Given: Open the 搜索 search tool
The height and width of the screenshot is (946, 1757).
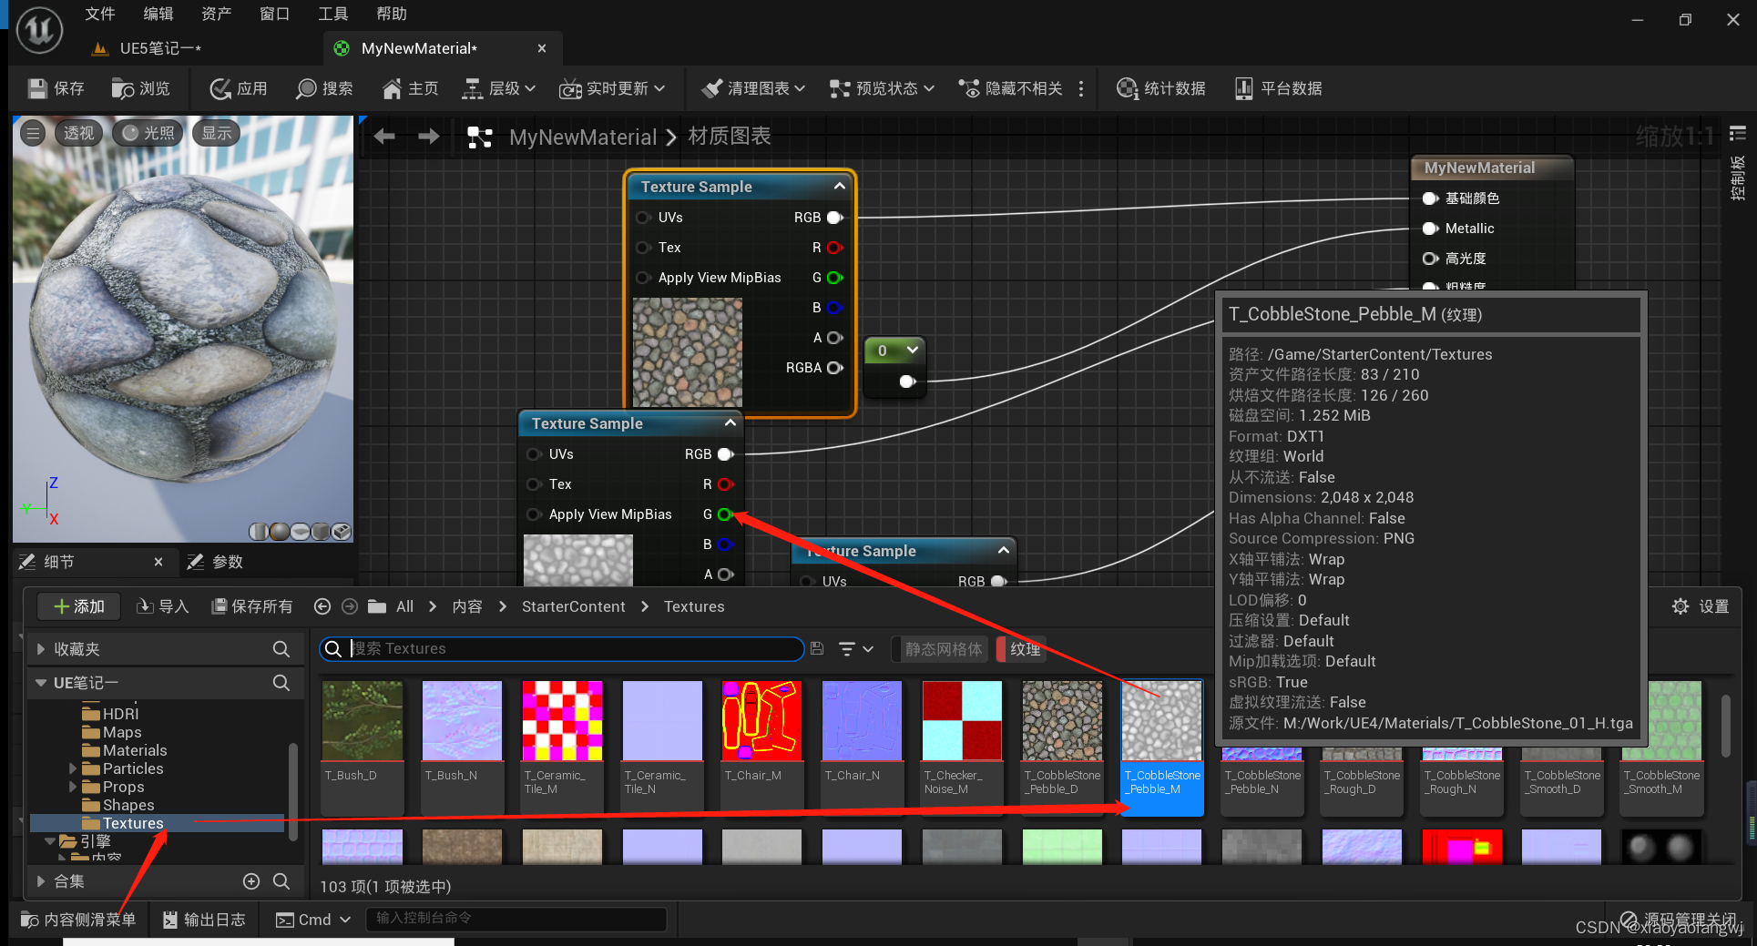Looking at the screenshot, I should pos(324,88).
